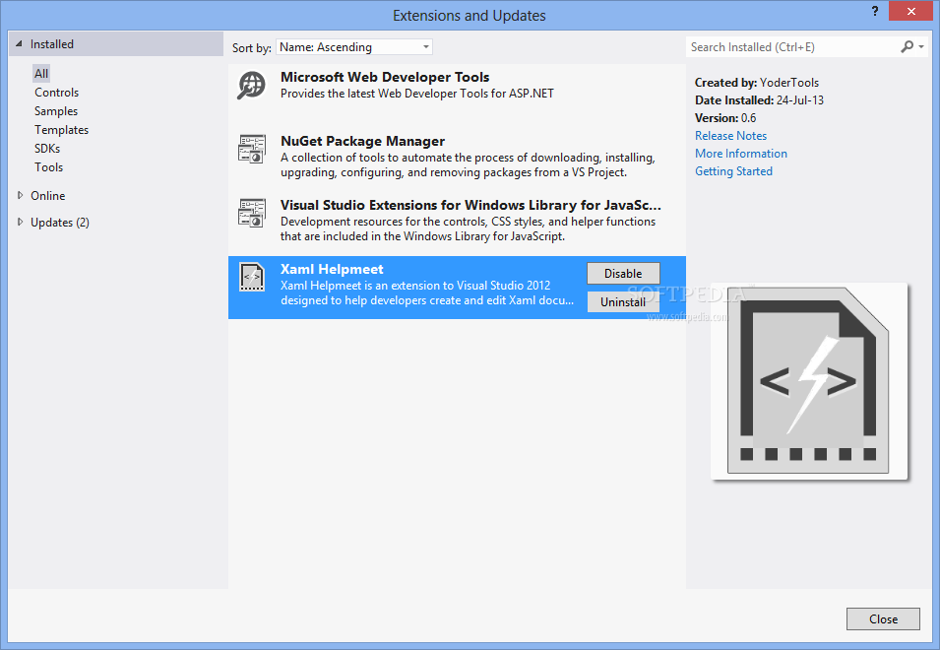Screen dimensions: 940x650
Task: Select the Samples filter
Action: click(56, 111)
